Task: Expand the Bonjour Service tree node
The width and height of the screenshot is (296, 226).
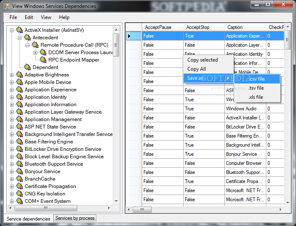Action: (12, 172)
